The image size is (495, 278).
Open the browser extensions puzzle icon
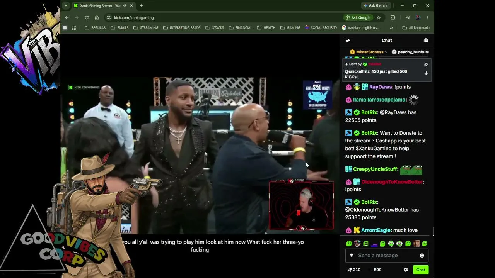[393, 17]
